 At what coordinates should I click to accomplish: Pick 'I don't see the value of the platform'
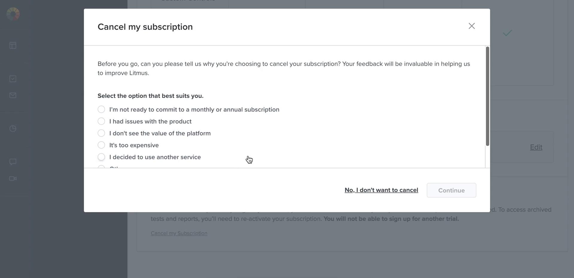tap(101, 133)
